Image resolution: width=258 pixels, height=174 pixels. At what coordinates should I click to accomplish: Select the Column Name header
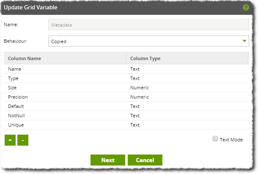(x=65, y=58)
